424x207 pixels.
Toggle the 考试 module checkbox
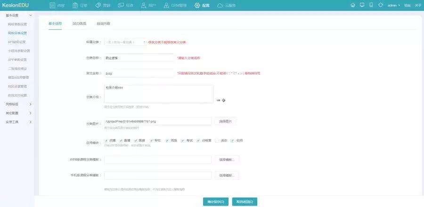click(182, 140)
